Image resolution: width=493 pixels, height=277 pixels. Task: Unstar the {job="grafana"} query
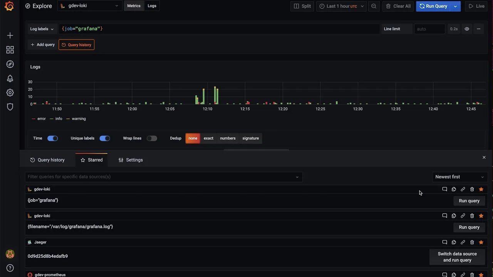click(x=481, y=189)
